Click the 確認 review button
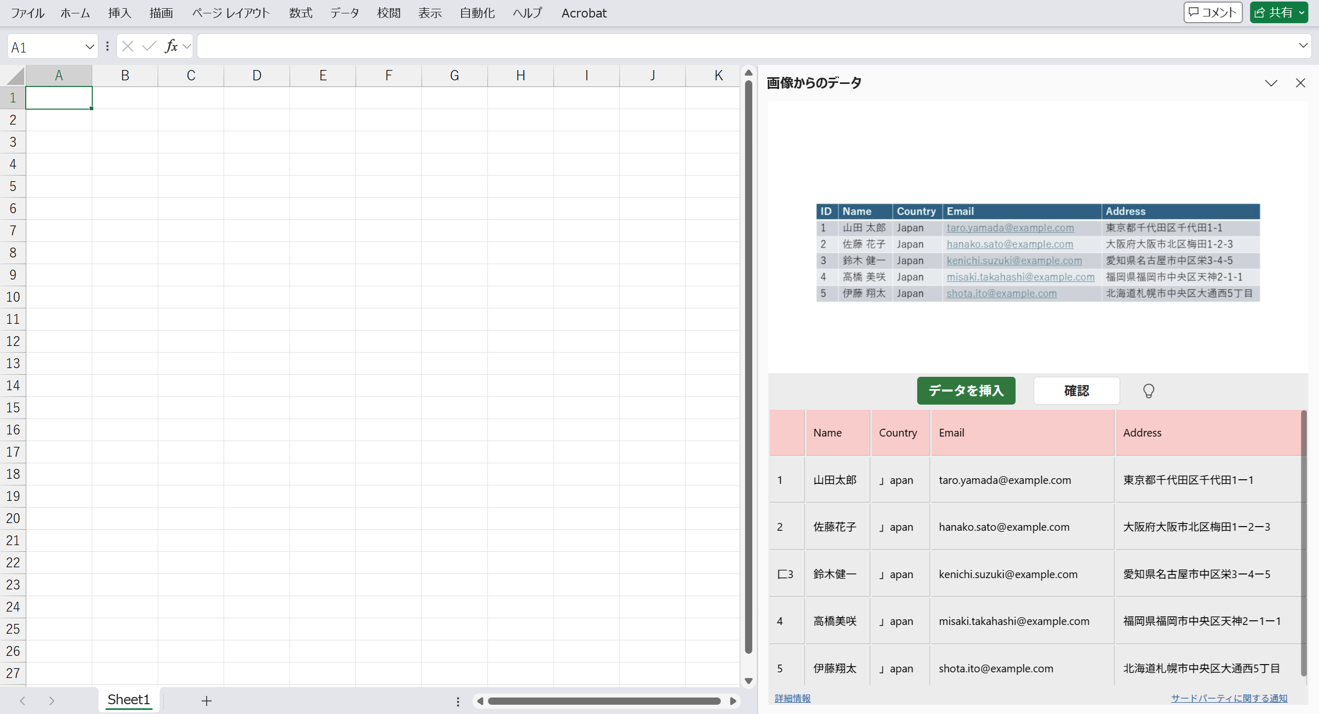 pyautogui.click(x=1076, y=391)
